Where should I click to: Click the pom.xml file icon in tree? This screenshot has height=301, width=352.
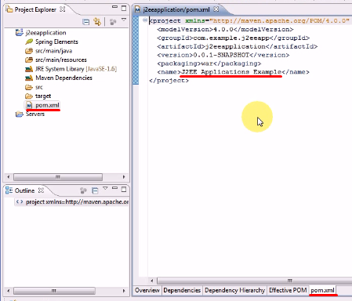29,105
